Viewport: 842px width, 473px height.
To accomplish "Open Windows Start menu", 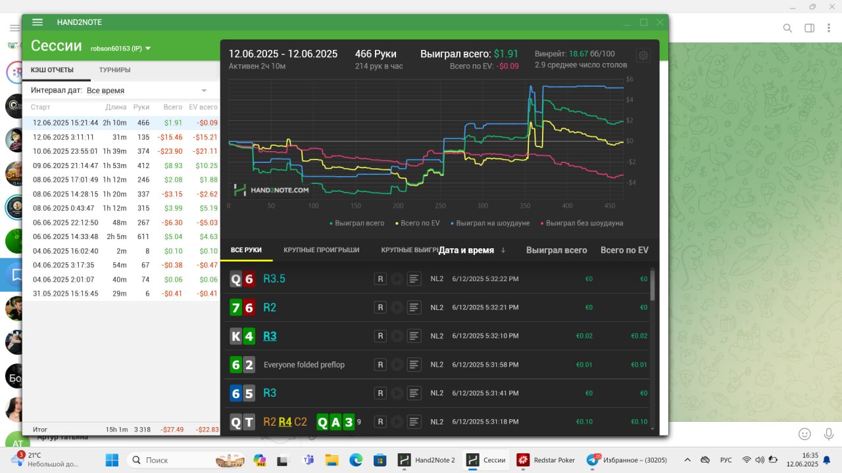I will [112, 460].
